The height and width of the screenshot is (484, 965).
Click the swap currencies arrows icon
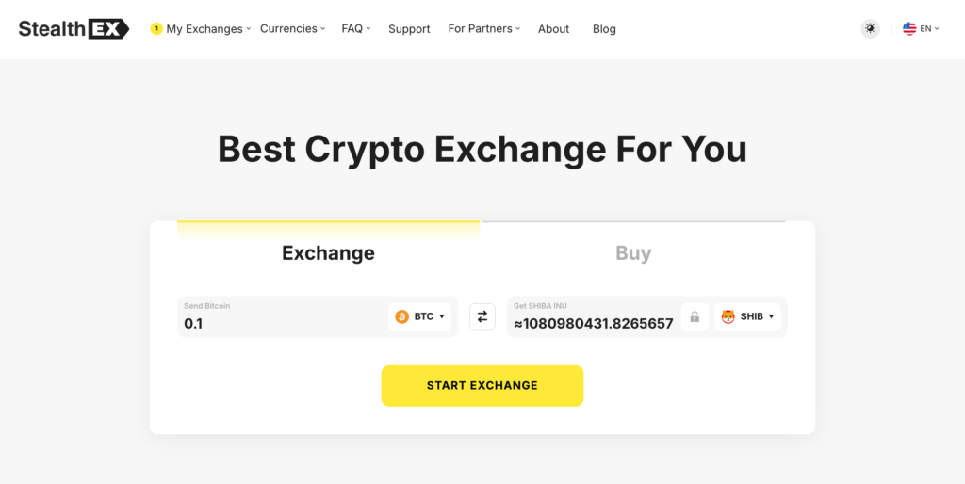(482, 317)
